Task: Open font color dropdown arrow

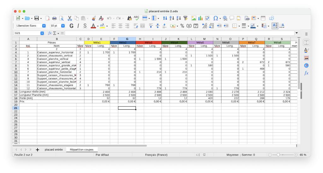Action: point(98,26)
